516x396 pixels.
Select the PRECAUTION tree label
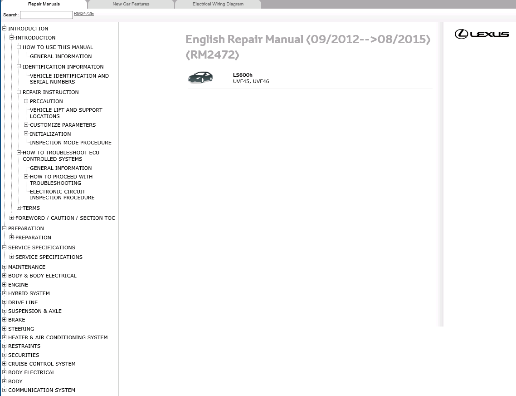pos(46,101)
